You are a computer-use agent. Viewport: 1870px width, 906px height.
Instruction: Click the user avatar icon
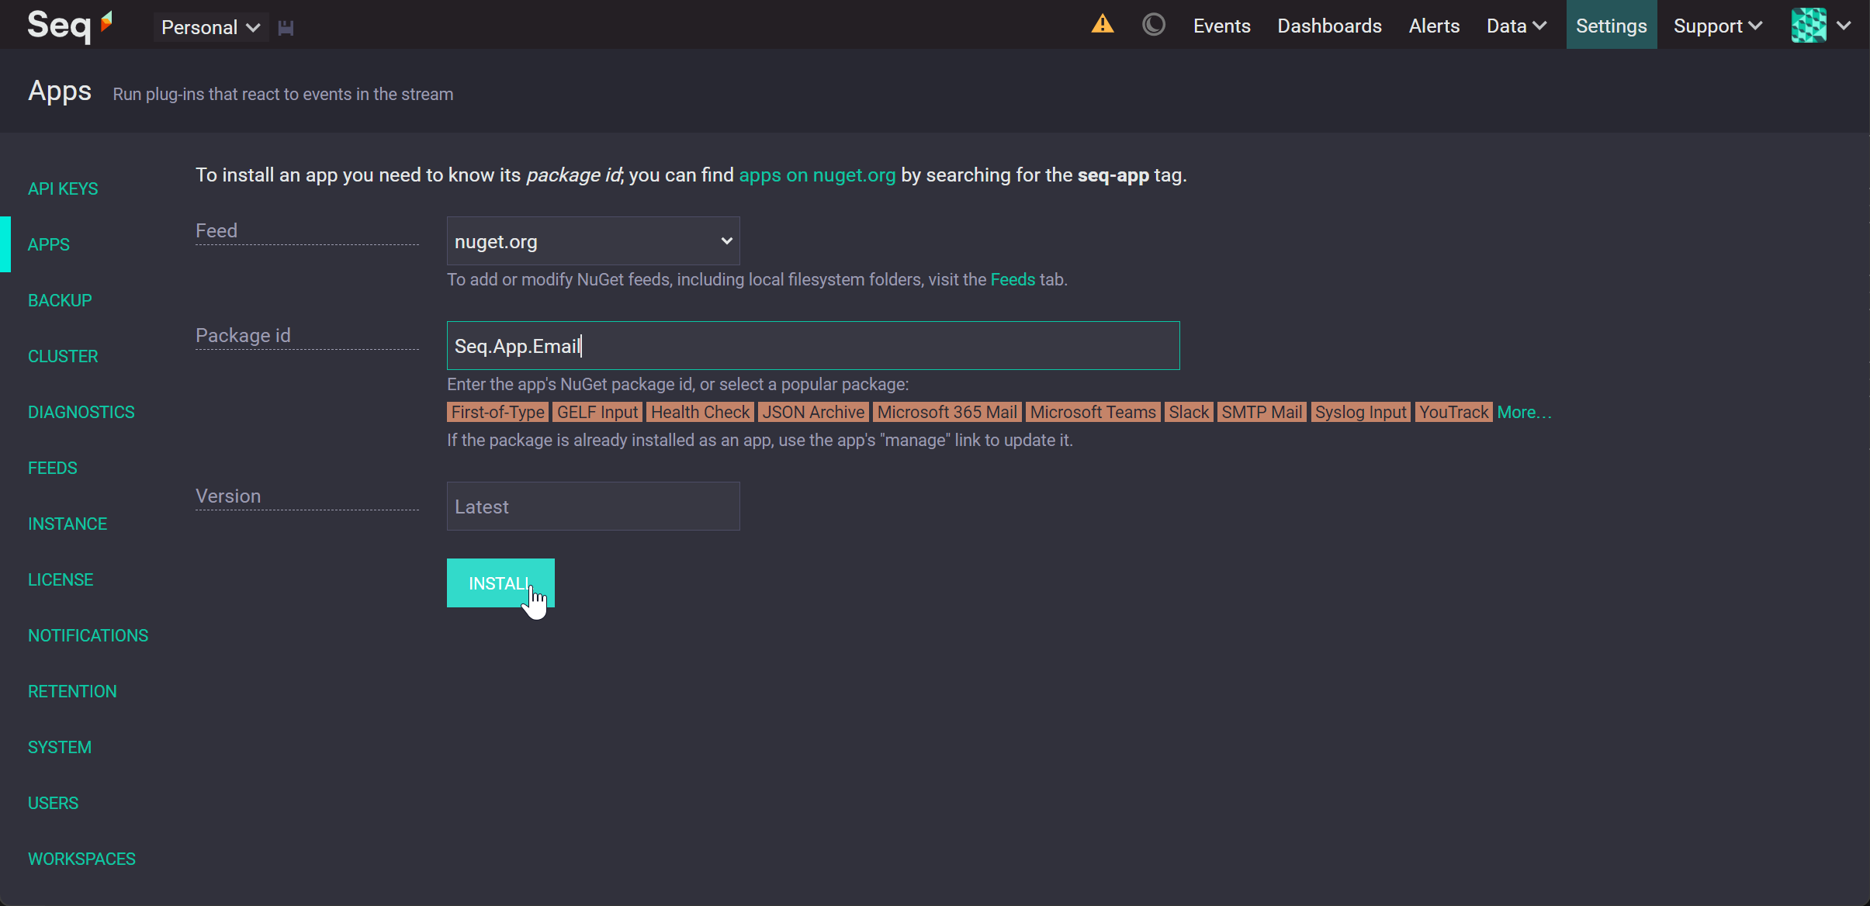(1809, 25)
